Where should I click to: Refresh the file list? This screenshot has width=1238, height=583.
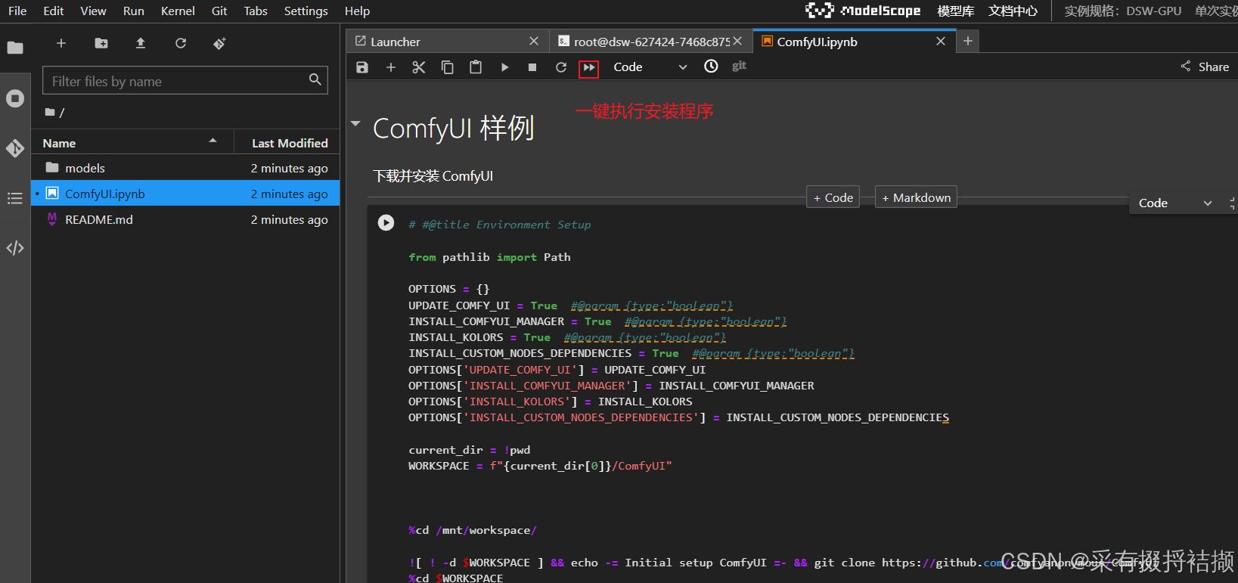181,43
